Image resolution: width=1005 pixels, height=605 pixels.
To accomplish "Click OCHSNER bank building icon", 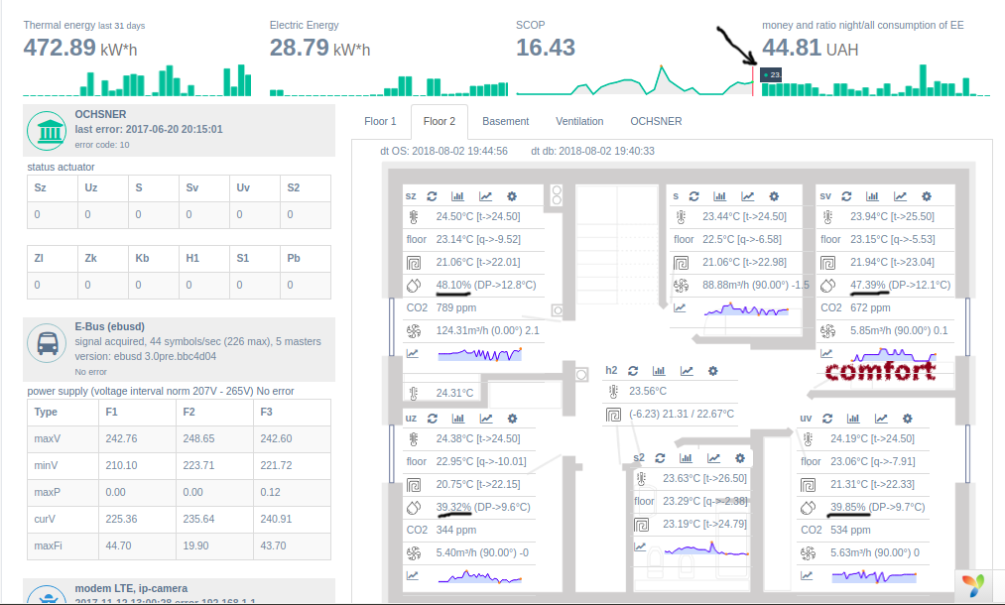I will point(47,131).
